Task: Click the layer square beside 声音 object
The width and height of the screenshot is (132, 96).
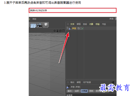Action: 79,28
